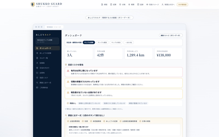Open 規程 in the top navigation
219x137 pixels.
click(104, 5)
